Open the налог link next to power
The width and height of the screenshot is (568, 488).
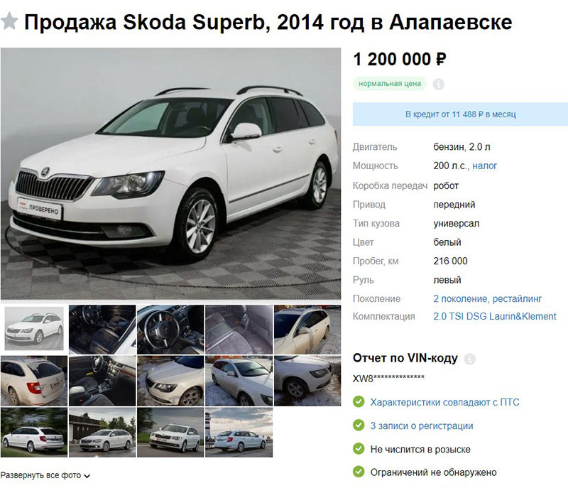[x=484, y=166]
